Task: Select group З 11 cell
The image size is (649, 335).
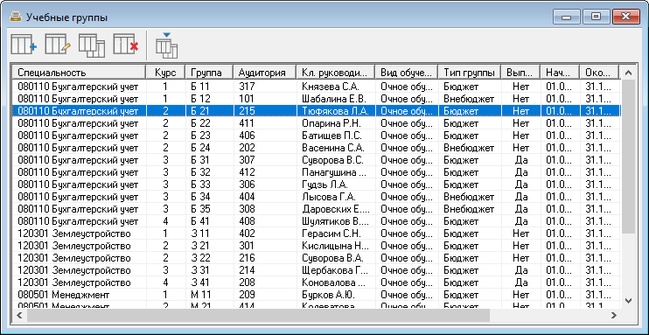Action: pyautogui.click(x=209, y=234)
